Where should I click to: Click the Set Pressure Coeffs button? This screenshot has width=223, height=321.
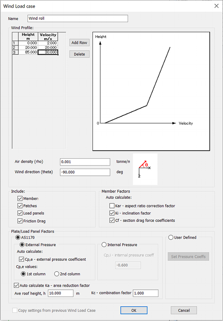[188, 257]
